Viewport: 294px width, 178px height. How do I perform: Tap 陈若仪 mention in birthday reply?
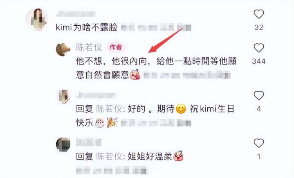109,109
